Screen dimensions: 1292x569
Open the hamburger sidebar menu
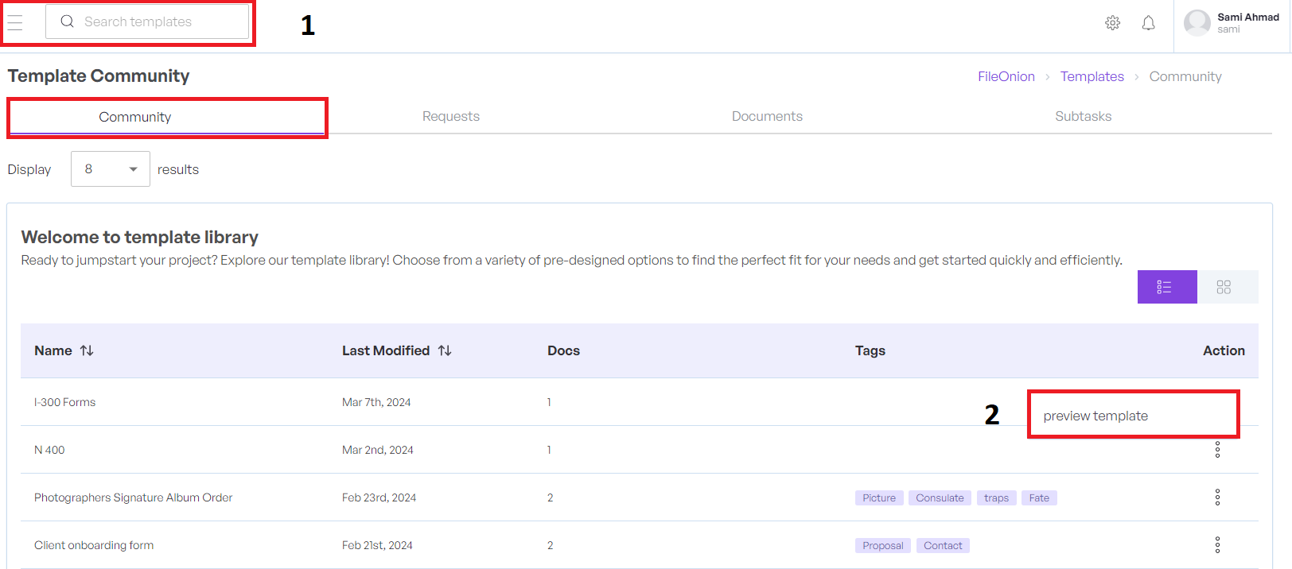point(15,22)
